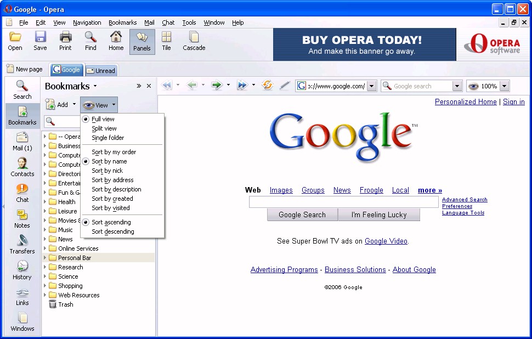
Task: Open the Search panel in sidebar
Action: pyautogui.click(x=22, y=90)
